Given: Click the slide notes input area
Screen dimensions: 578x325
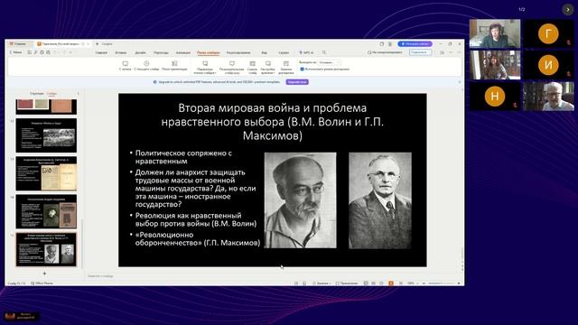Looking at the screenshot, I should click(273, 276).
